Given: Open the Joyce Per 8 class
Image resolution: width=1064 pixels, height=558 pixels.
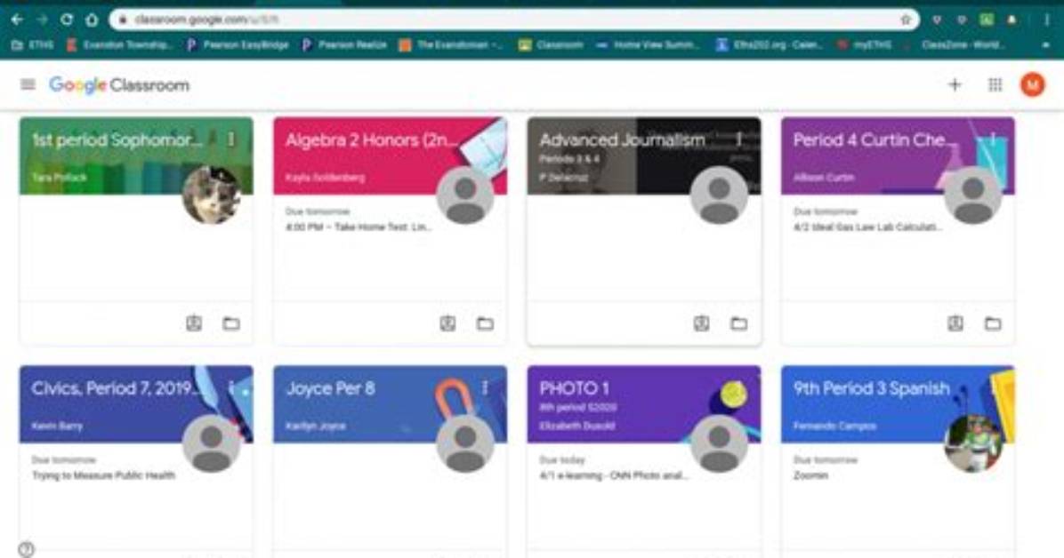Looking at the screenshot, I should [x=330, y=388].
